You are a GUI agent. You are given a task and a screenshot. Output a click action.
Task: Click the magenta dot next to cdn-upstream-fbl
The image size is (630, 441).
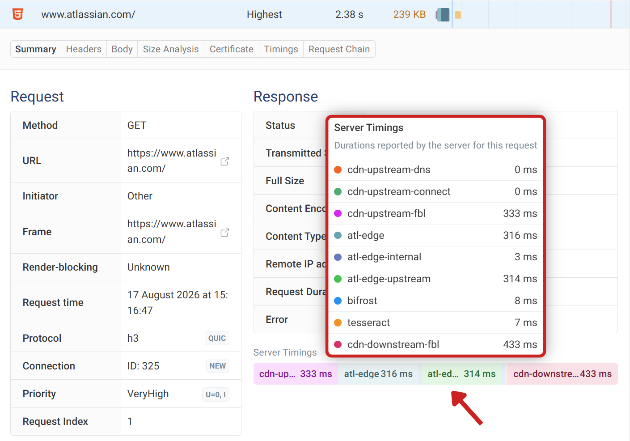[x=338, y=213]
